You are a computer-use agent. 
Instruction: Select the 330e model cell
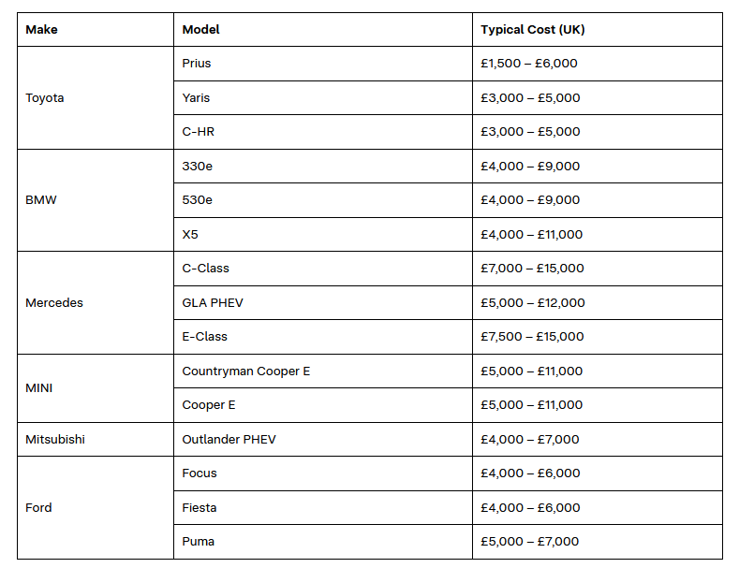pyautogui.click(x=198, y=166)
